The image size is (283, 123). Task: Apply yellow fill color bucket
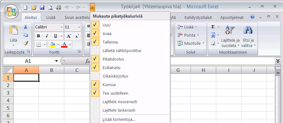coord(53,44)
